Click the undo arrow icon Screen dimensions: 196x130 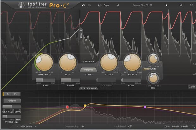[x=83, y=5]
